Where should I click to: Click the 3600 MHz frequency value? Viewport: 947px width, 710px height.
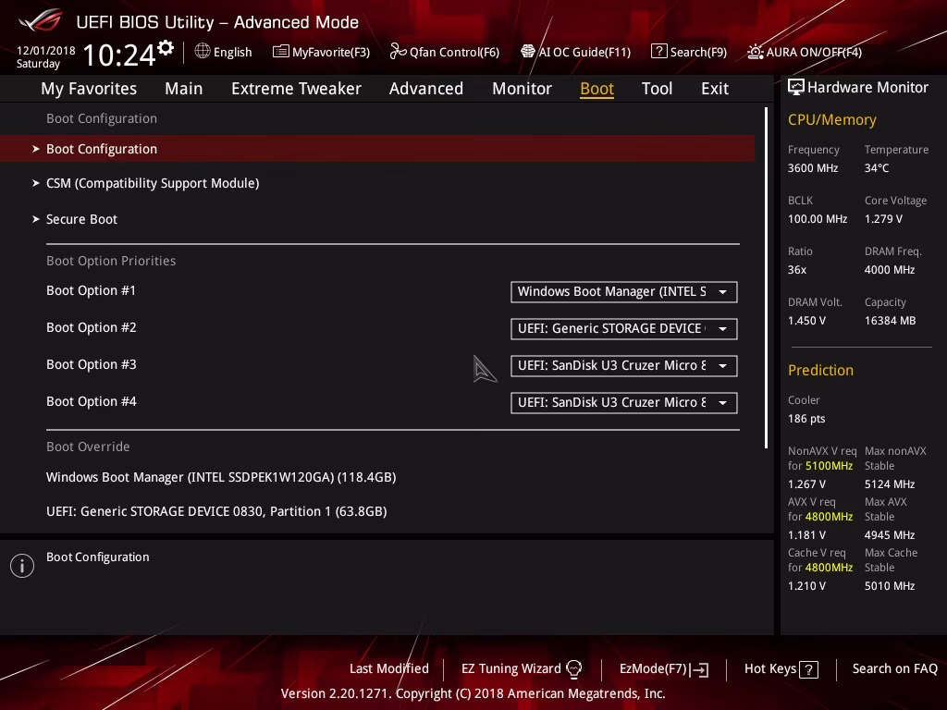click(812, 168)
